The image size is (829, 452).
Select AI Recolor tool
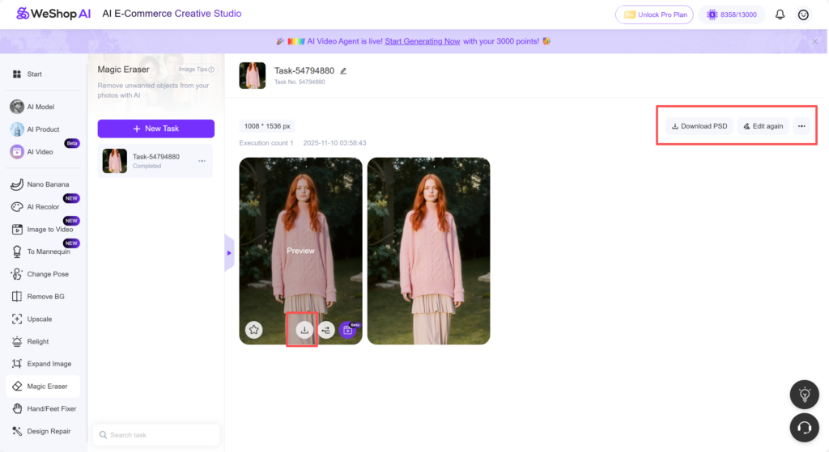coord(35,207)
